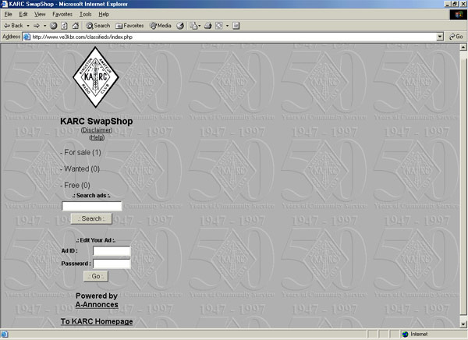Click the Password input field

[112, 264]
